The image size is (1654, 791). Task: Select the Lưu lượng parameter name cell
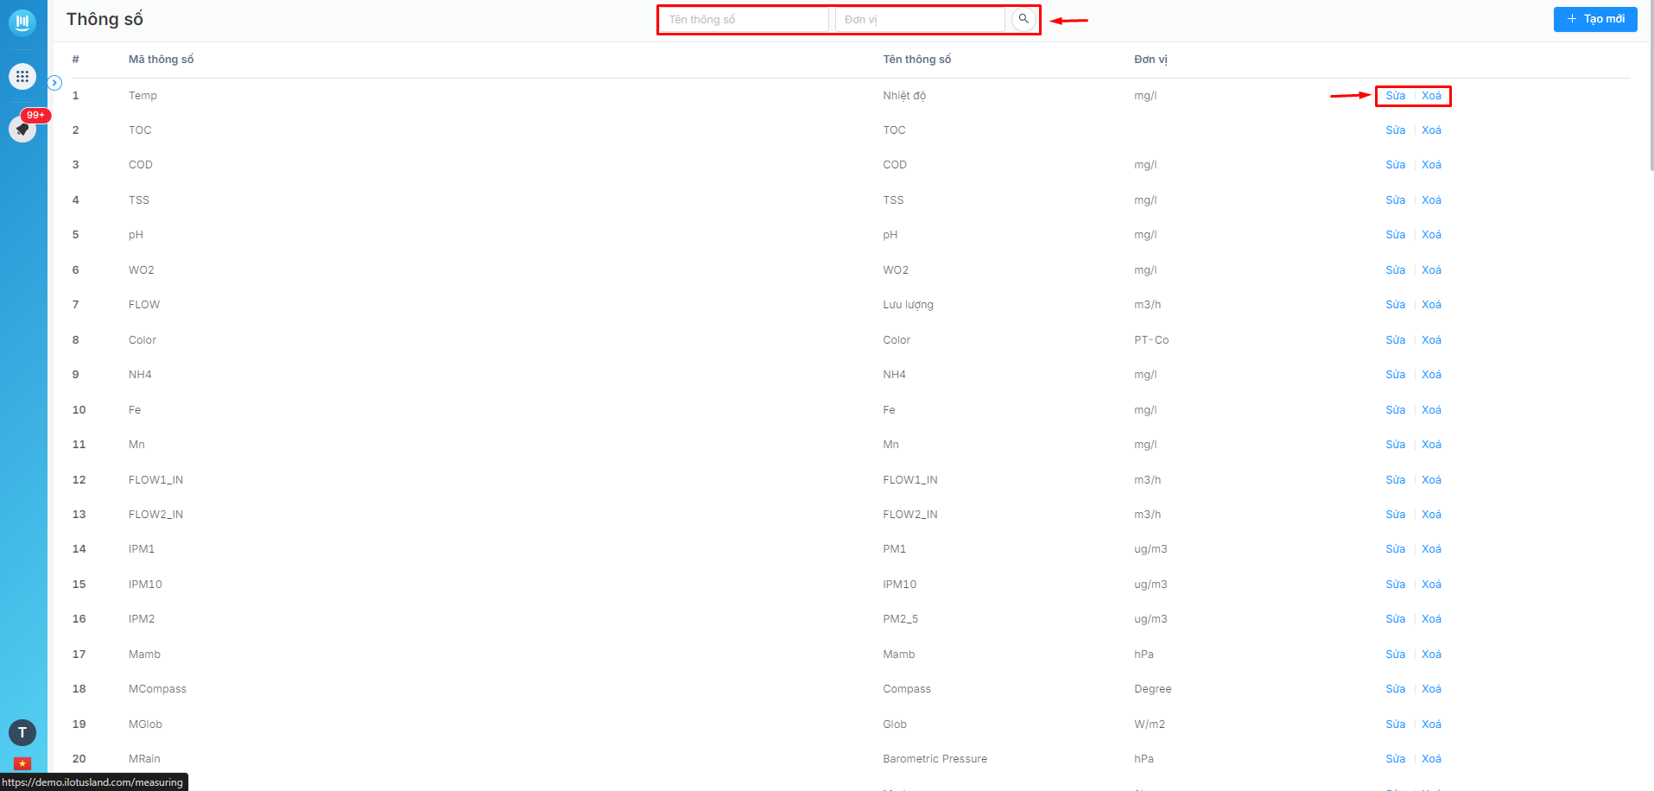point(908,305)
